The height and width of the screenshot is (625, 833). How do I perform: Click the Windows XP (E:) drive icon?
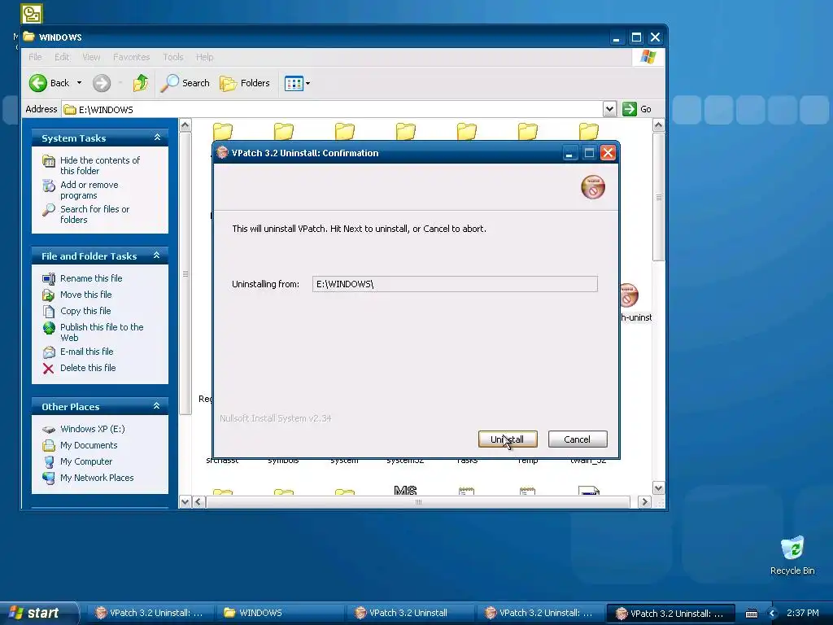[48, 430]
